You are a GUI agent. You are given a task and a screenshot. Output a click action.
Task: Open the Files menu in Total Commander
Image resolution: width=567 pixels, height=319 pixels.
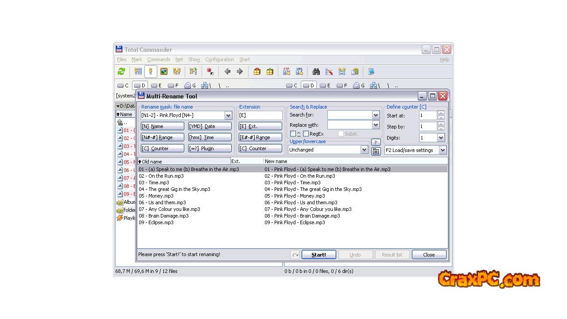[122, 59]
